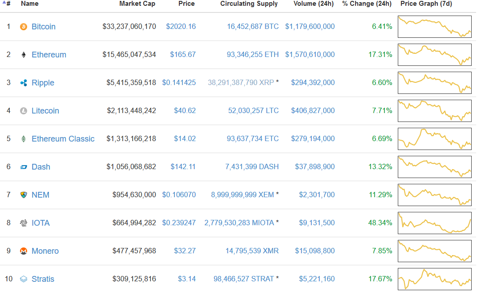The width and height of the screenshot is (477, 292).
Task: Click Ethereum volume $1,570,610,000
Action: (x=310, y=54)
